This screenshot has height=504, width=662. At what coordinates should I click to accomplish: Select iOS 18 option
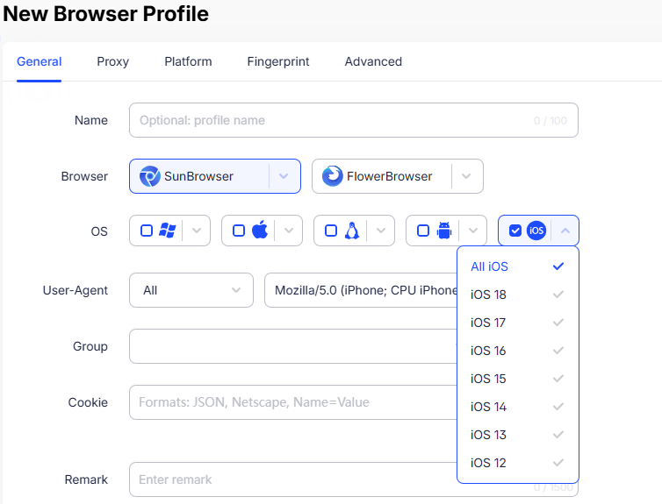[x=518, y=295]
